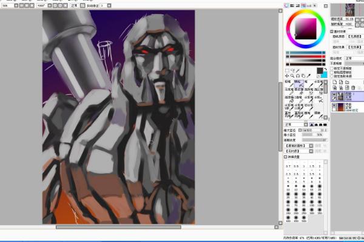Open the 画材效果 effect dropdown
The width and height of the screenshot is (364, 242).
355,47
